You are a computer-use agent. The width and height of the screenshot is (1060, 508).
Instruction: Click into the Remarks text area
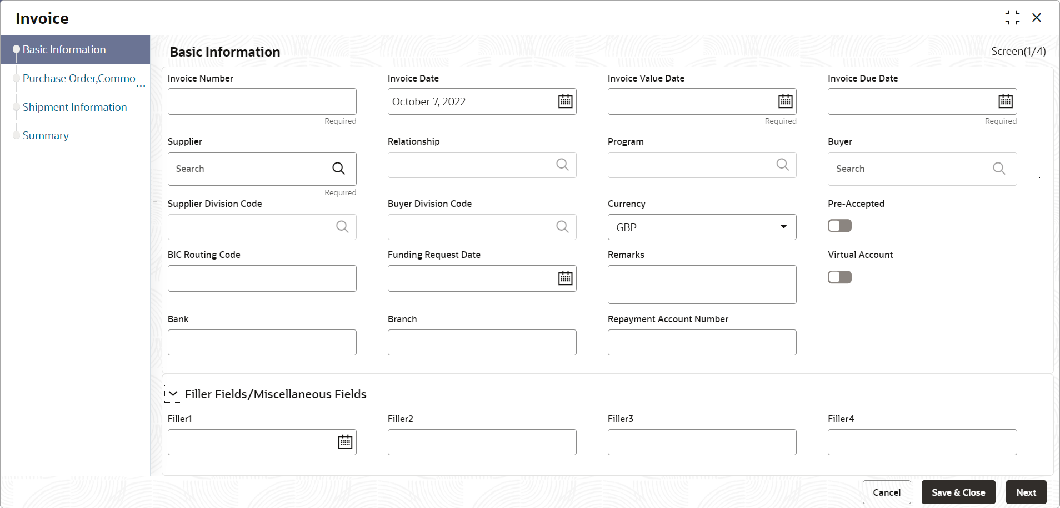tap(702, 285)
